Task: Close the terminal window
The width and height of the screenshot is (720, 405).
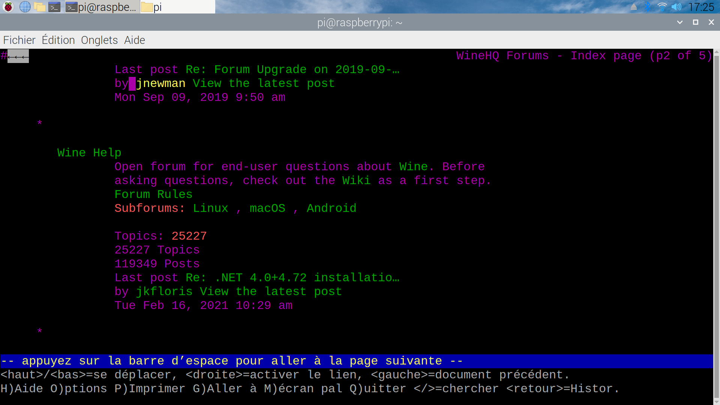Action: (x=711, y=22)
